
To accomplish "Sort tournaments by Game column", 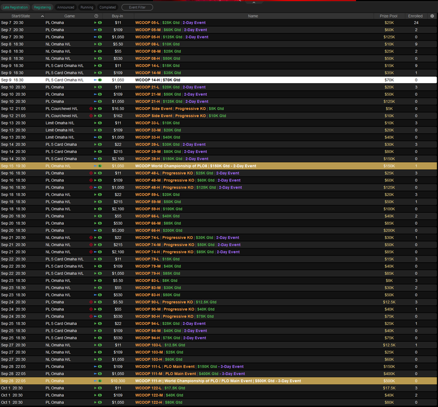I will (x=69, y=16).
